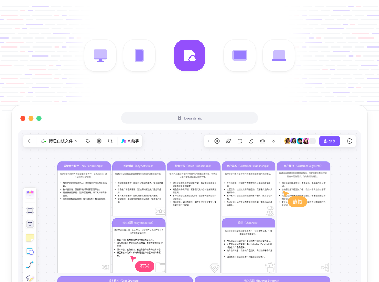Start presentation with play icon
The width and height of the screenshot is (379, 282).
217,141
